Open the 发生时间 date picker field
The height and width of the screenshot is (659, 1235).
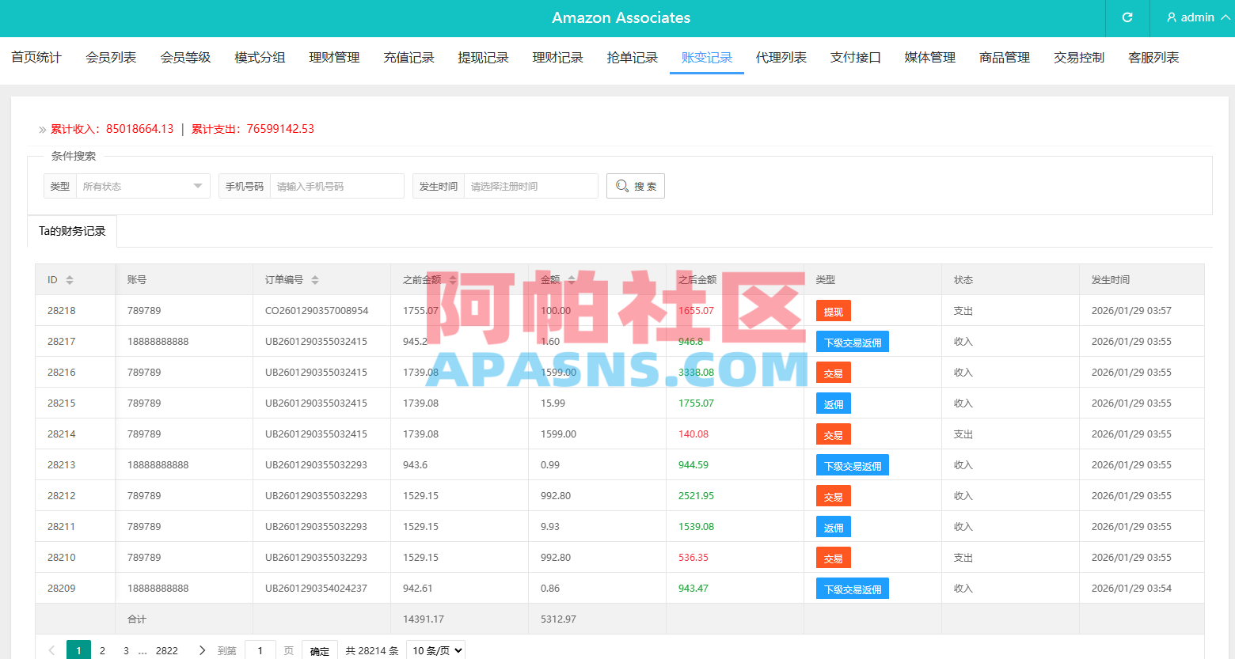531,186
